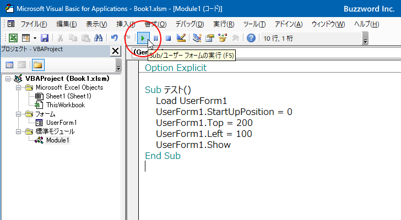Click the UserForm1.Top = 200 line
This screenshot has height=220, width=401.
tap(204, 123)
